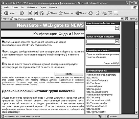This screenshot has width=139, height=119.
Task: Close the Internet Explorer window
Action: pyautogui.click(x=136, y=3)
